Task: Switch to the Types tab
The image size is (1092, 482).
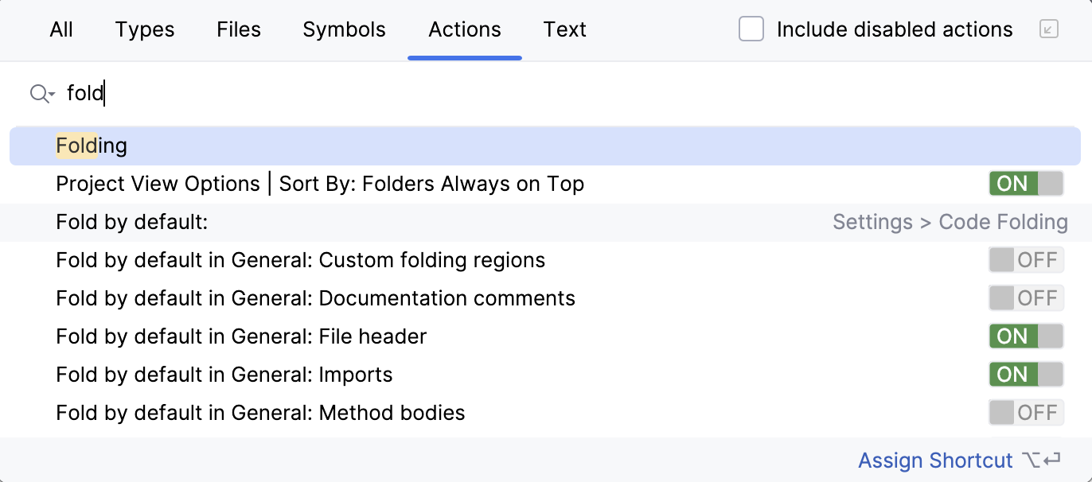Action: pos(144,29)
